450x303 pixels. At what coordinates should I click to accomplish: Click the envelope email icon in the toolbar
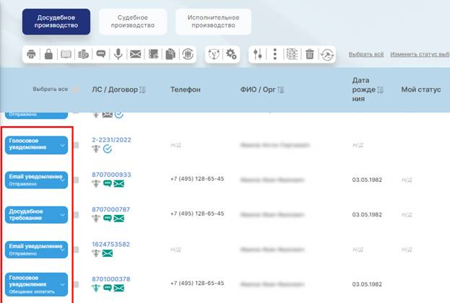(135, 54)
